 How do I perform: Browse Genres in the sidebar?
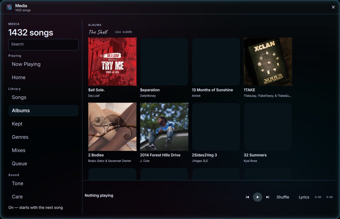click(44, 137)
